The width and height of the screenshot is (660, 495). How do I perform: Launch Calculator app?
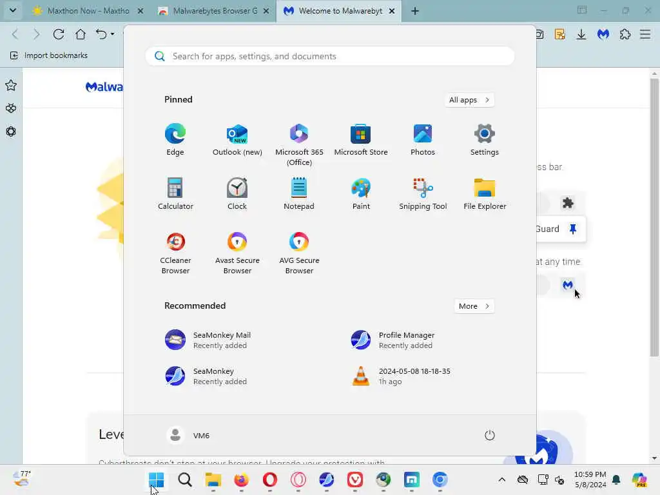click(x=175, y=194)
